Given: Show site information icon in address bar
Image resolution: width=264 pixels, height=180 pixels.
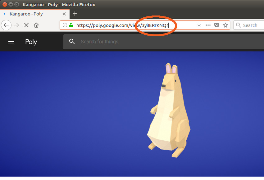Looking at the screenshot, I should tap(65, 25).
